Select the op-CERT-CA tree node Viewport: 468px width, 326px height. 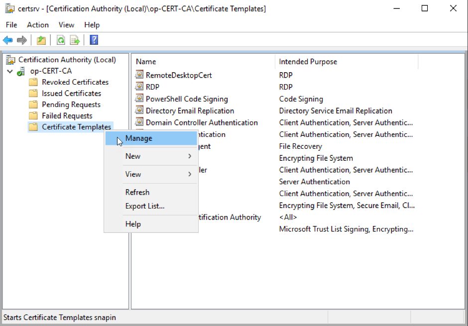[x=51, y=71]
